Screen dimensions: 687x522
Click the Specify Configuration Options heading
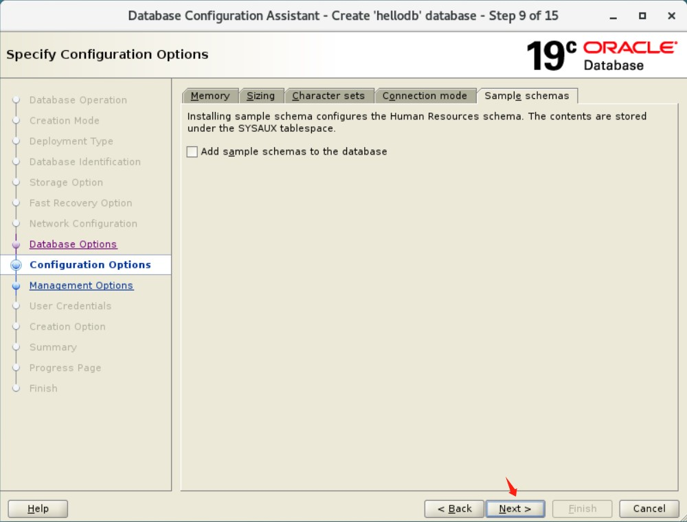point(107,54)
